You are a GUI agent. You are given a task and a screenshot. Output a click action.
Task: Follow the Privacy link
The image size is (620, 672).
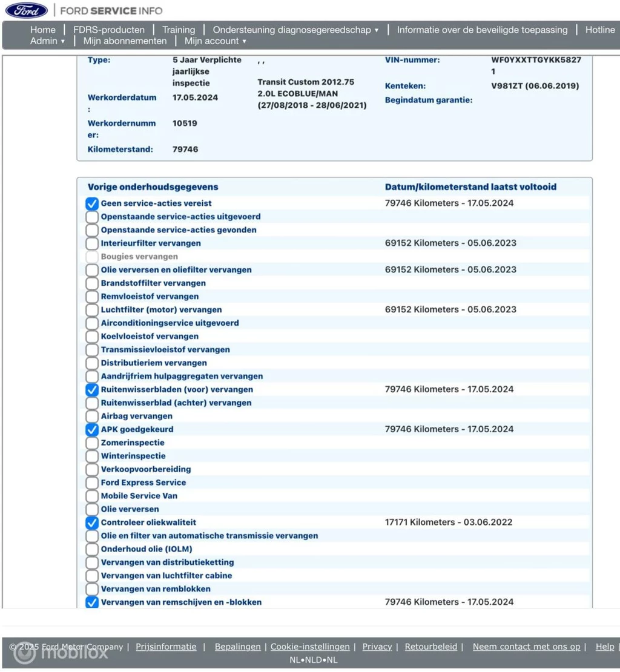pyautogui.click(x=377, y=647)
